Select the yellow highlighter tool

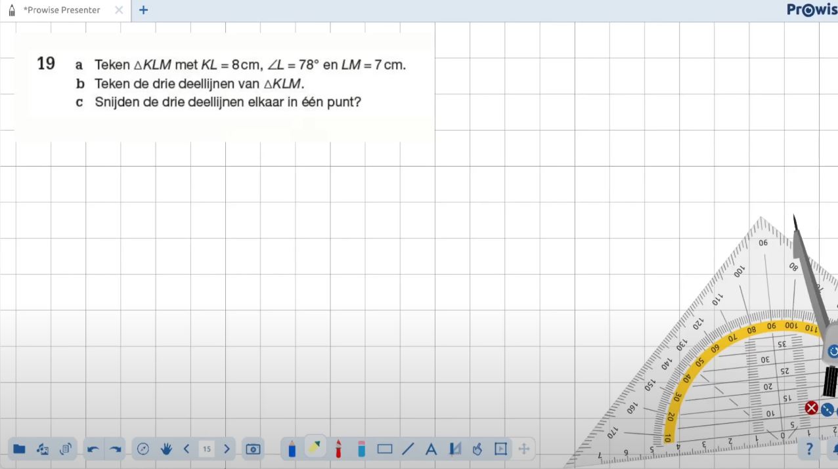pos(315,448)
